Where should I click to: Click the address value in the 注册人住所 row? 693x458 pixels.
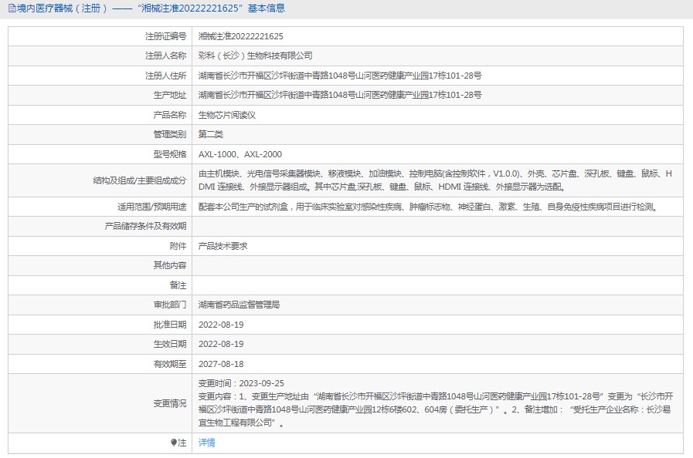[340, 76]
